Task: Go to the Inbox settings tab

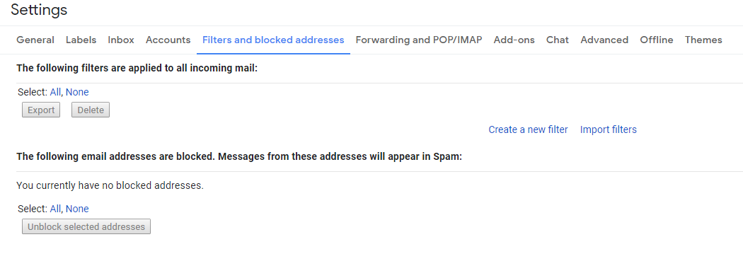Action: click(121, 40)
